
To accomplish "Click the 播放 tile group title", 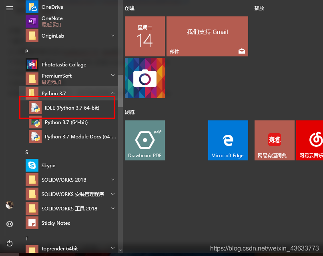I will [x=259, y=8].
